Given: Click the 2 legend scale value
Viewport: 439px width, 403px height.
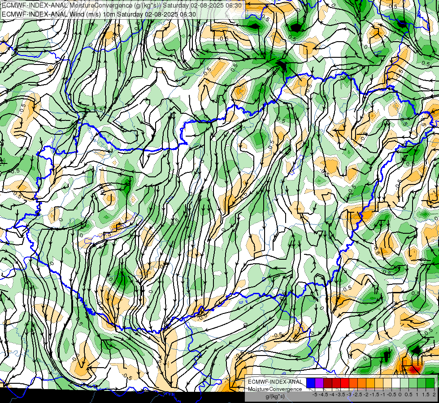Looking at the screenshot, I should (x=434, y=394).
